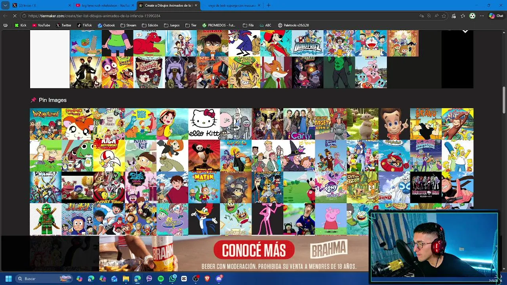Select the Looney Tunes image
Screen dimensions: 507x285
[x=109, y=187]
